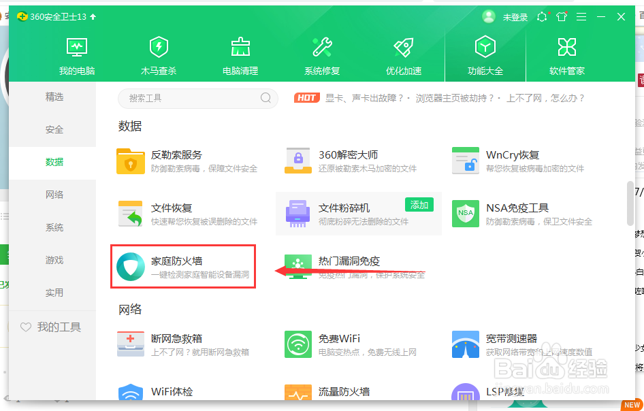Image resolution: width=644 pixels, height=411 pixels.
Task: Open 文件恢复 icon
Action: point(130,214)
